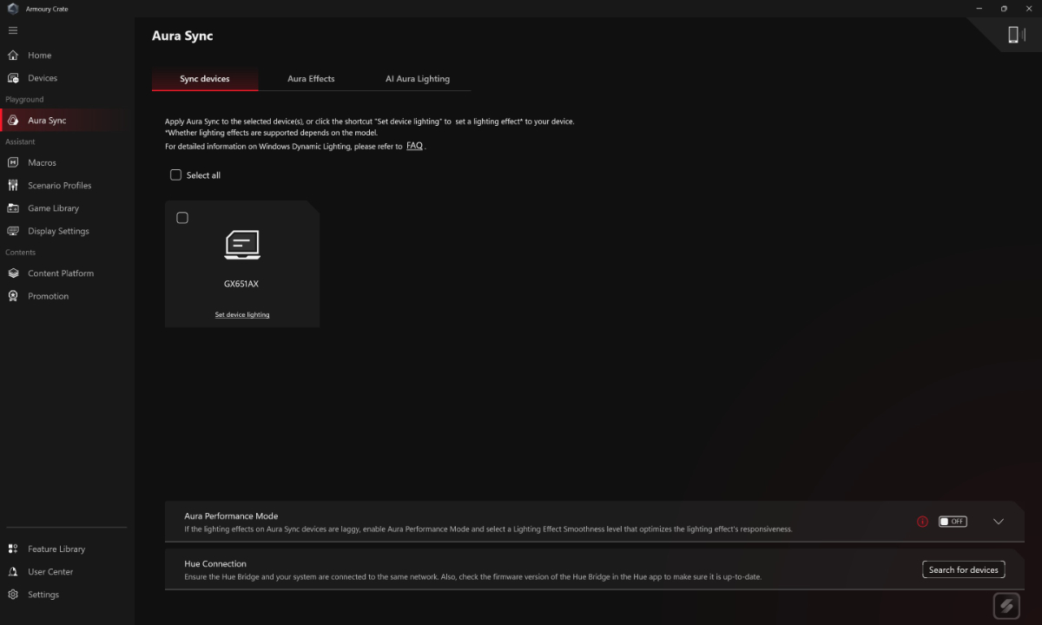
Task: Open the FAQ link
Action: [x=414, y=146]
